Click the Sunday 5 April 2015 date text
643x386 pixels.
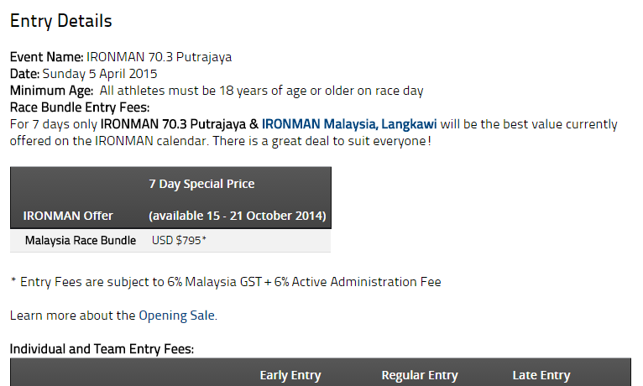pyautogui.click(x=100, y=74)
